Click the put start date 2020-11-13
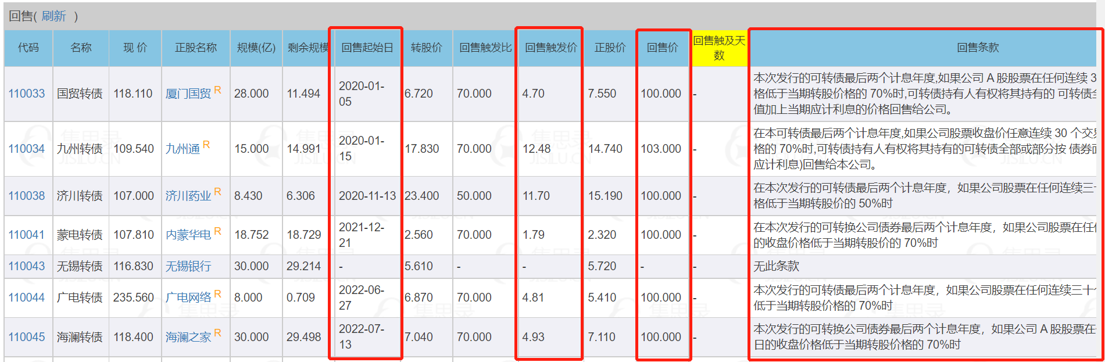Screen dimensions: 1105x362 point(367,196)
